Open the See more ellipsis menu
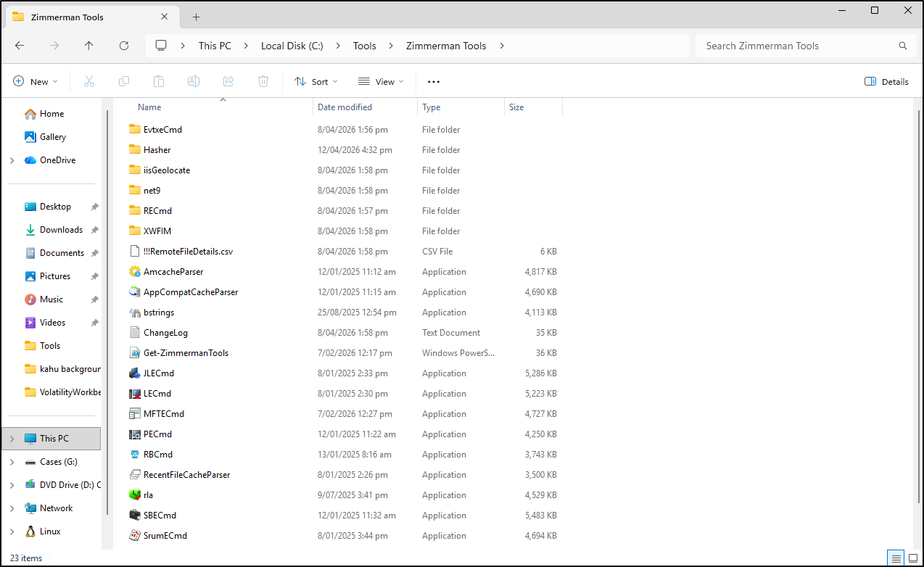This screenshot has width=924, height=567. click(434, 82)
